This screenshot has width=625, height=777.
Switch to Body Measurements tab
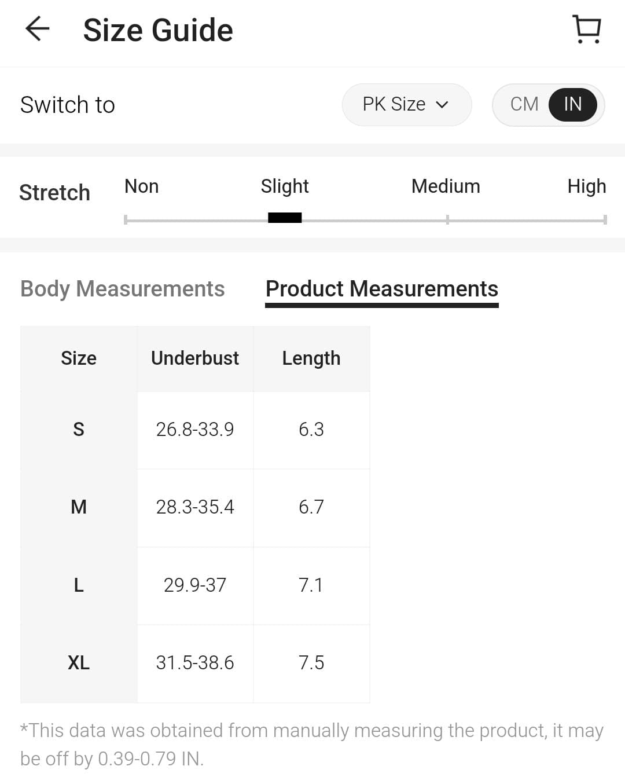(122, 288)
